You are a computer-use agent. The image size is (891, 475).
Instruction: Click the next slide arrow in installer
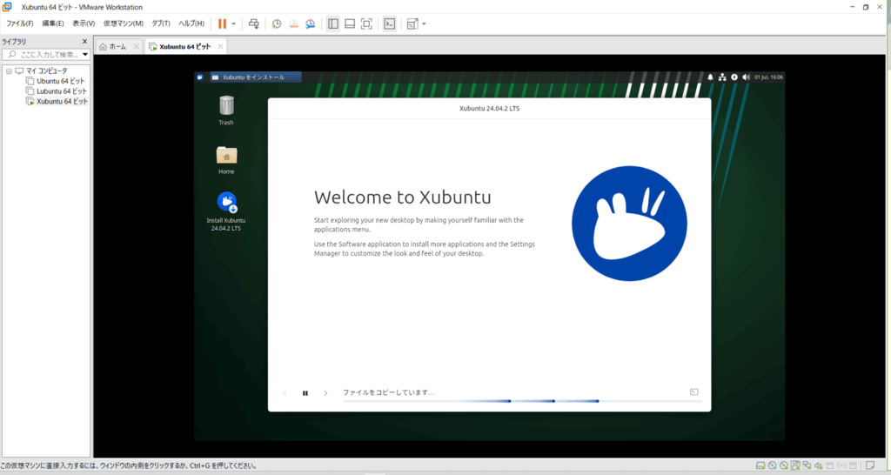pos(326,393)
